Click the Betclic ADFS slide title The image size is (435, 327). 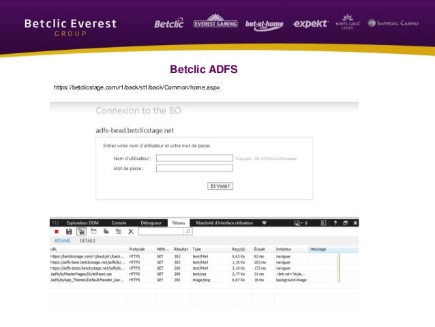click(204, 69)
